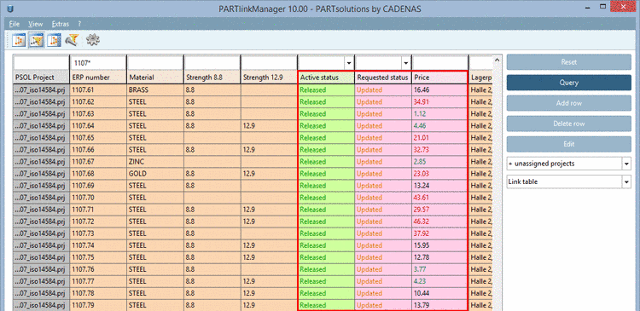This screenshot has width=640, height=311.
Task: Click the Strength 12.9 filter input field
Action: tap(269, 63)
